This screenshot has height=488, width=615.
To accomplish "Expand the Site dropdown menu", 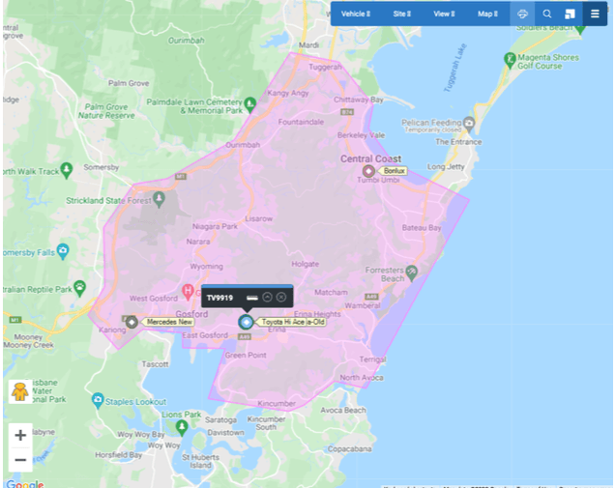I will tap(401, 14).
